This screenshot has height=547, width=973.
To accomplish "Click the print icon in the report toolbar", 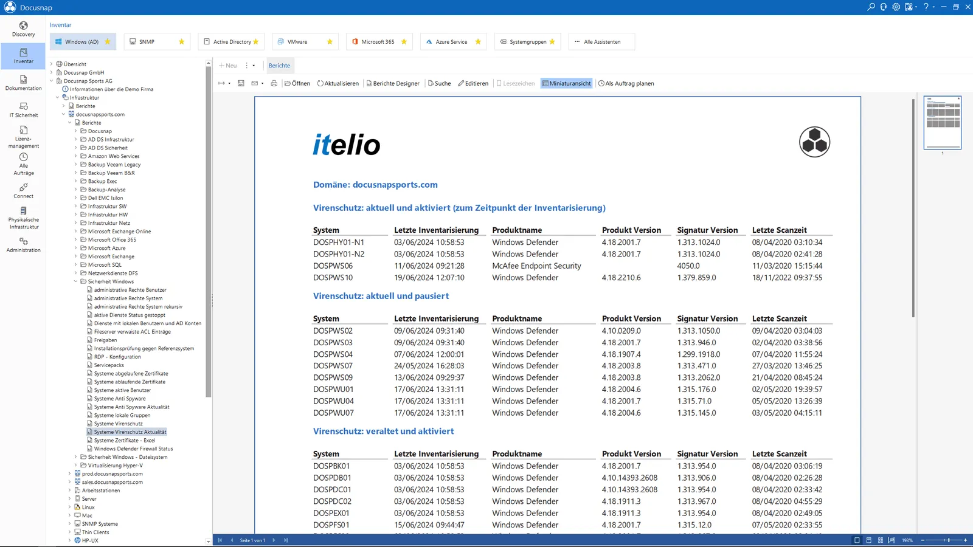I will pos(274,83).
